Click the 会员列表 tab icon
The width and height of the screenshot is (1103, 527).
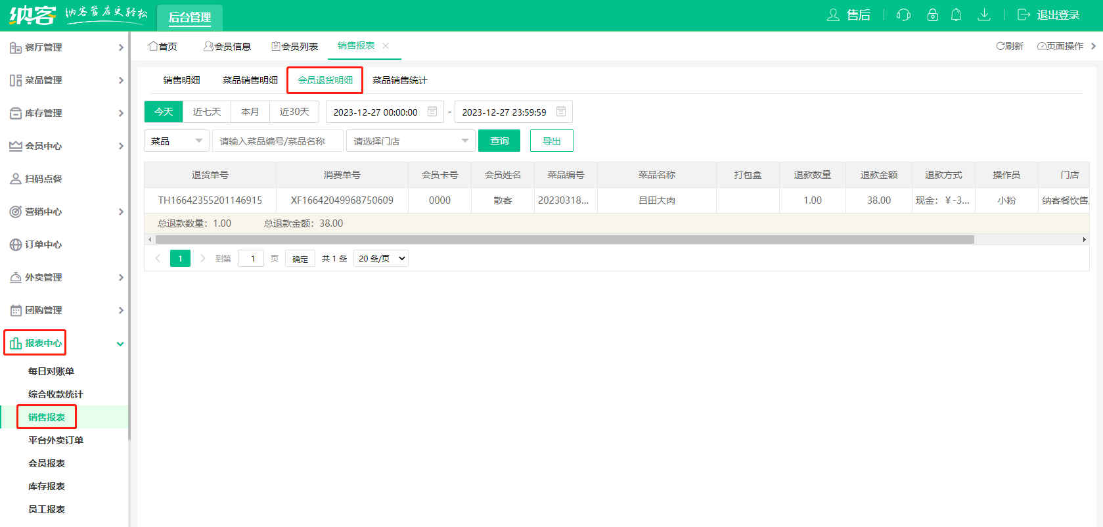(x=276, y=46)
